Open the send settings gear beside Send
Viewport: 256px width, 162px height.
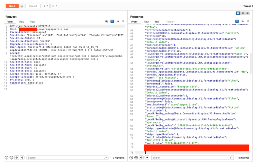click(x=22, y=6)
